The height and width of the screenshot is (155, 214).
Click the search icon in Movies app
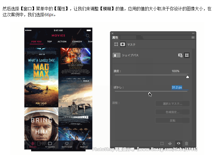point(88,36)
